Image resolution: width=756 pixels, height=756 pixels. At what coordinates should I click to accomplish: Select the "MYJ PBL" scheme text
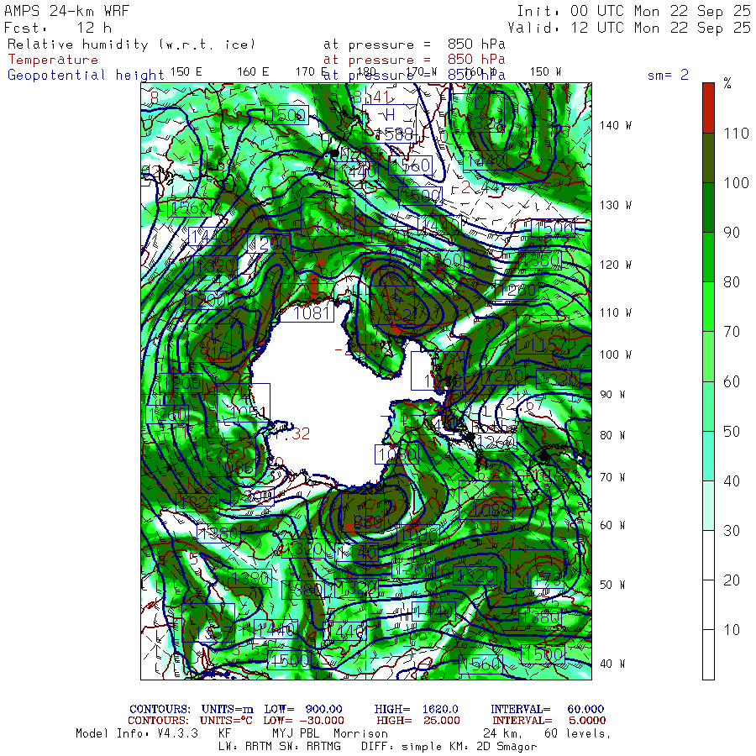pos(295,733)
